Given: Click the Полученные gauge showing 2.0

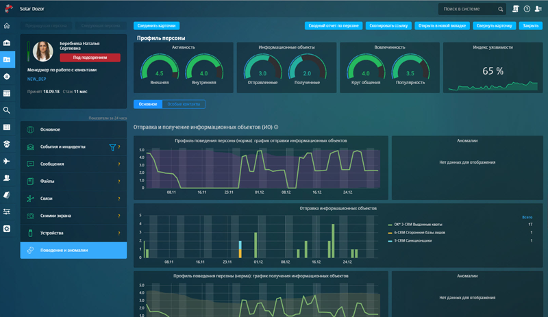Looking at the screenshot, I should coord(307,69).
